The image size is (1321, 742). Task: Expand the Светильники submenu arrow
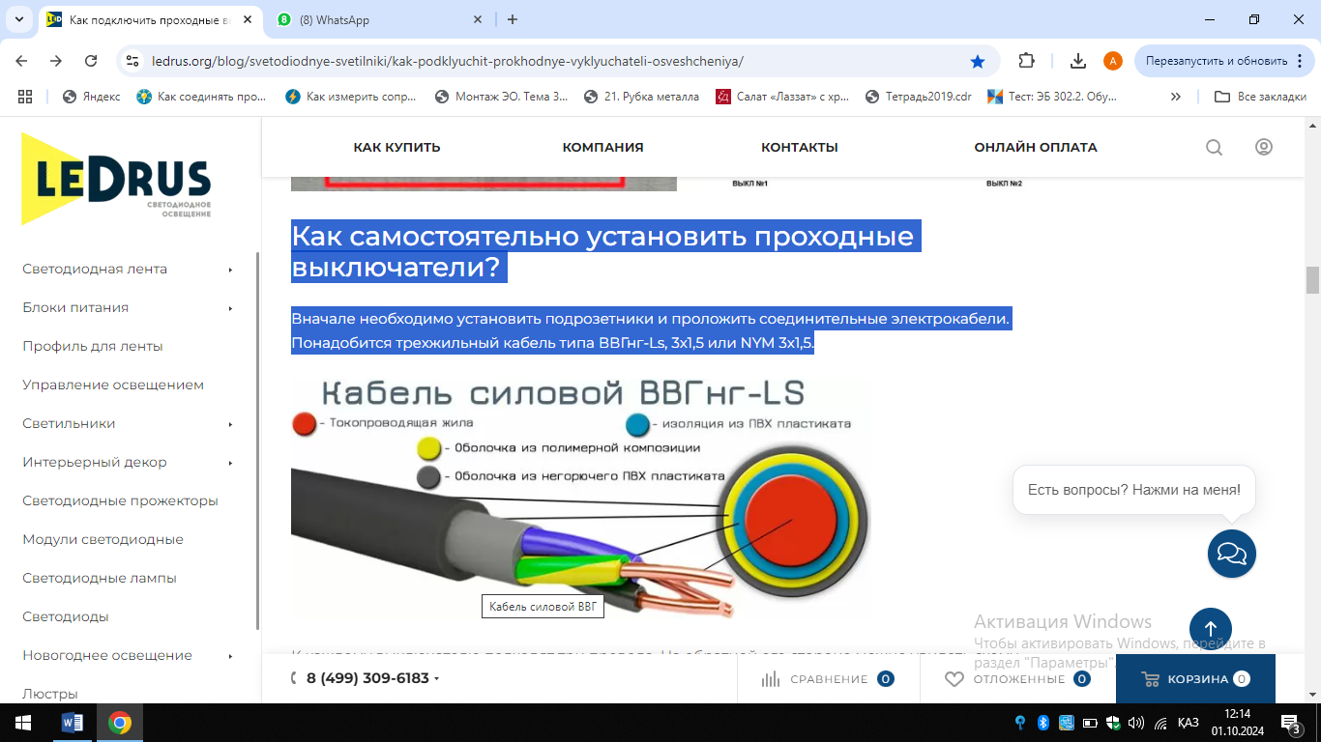pyautogui.click(x=230, y=424)
